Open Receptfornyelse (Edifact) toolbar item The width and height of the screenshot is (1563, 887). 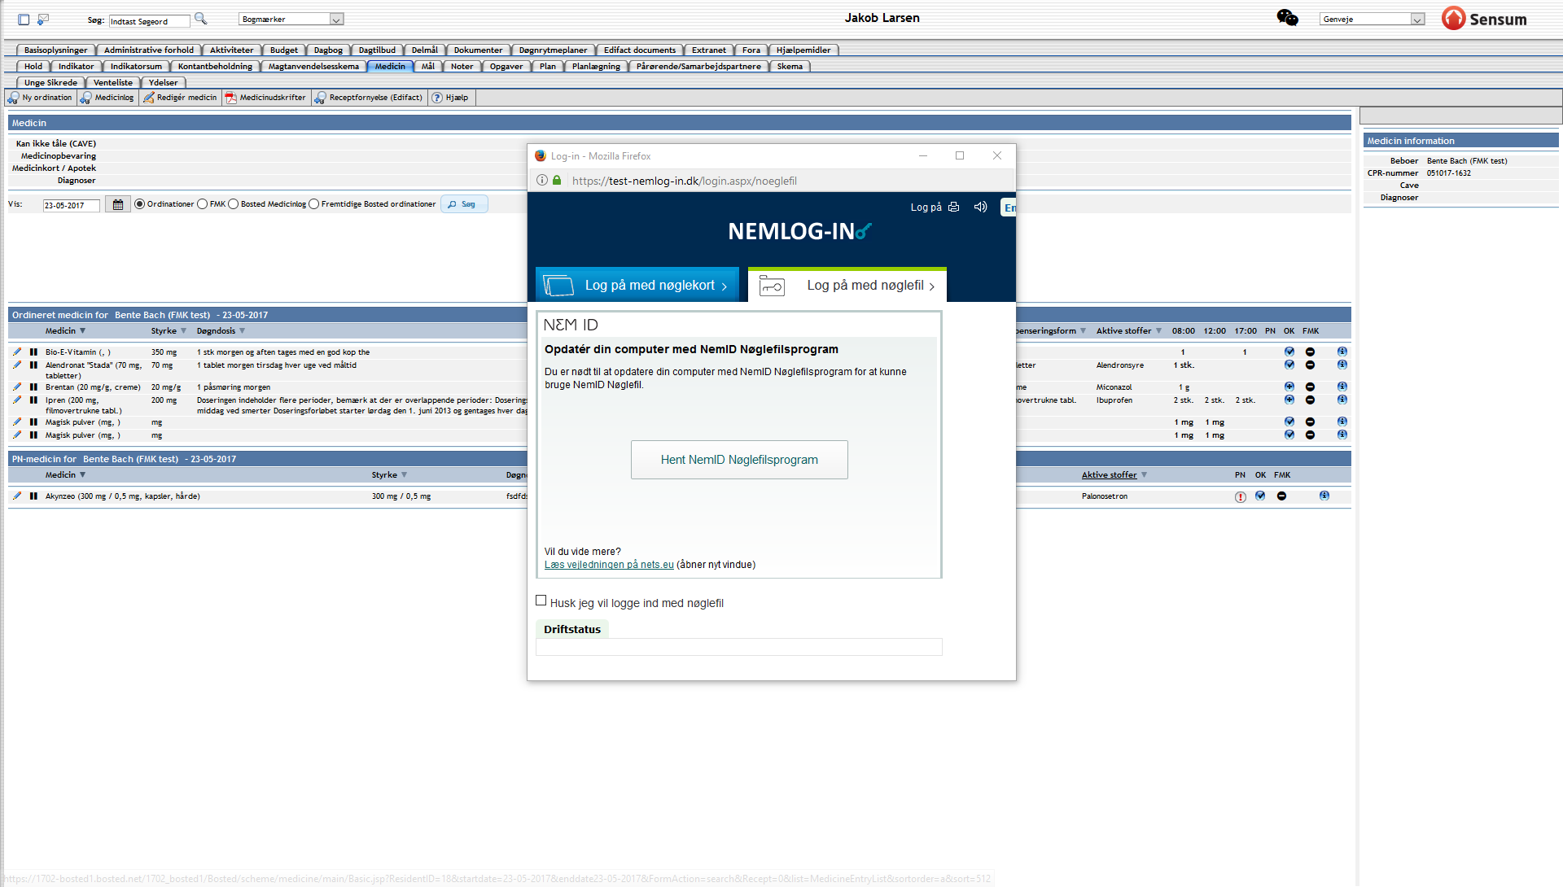[x=370, y=98]
